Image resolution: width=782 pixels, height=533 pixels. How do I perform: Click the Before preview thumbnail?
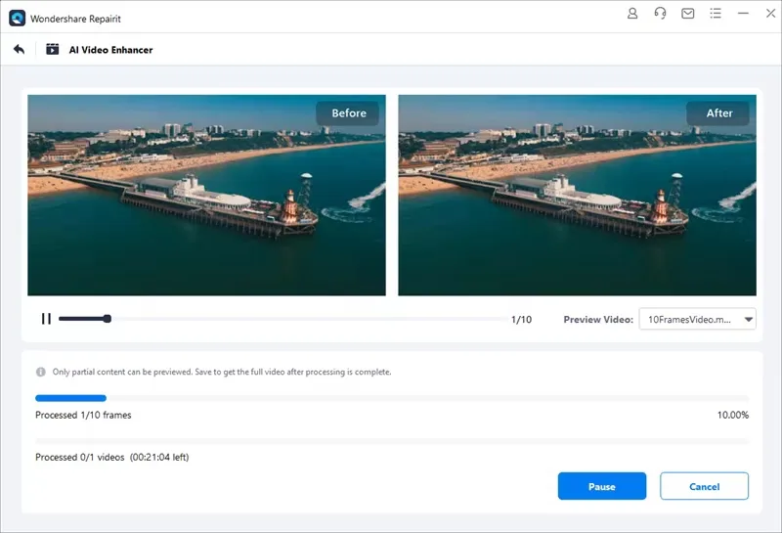pyautogui.click(x=206, y=196)
